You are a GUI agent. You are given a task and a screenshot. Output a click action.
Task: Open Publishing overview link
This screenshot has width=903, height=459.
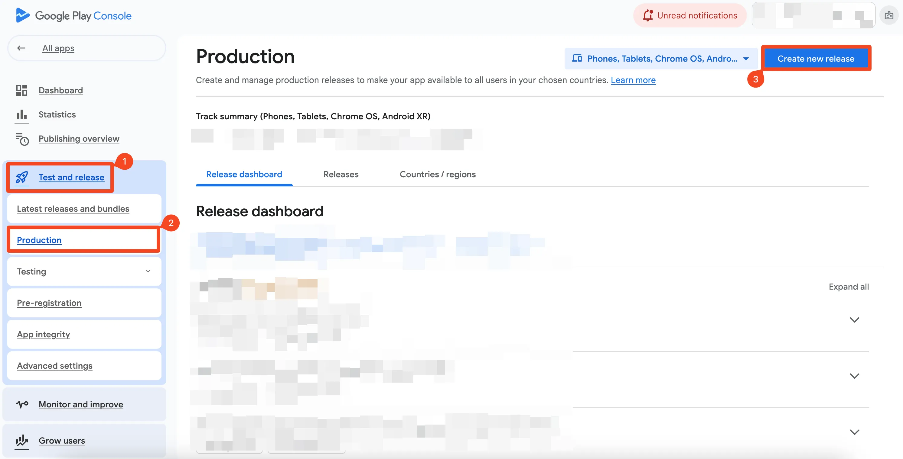(79, 139)
